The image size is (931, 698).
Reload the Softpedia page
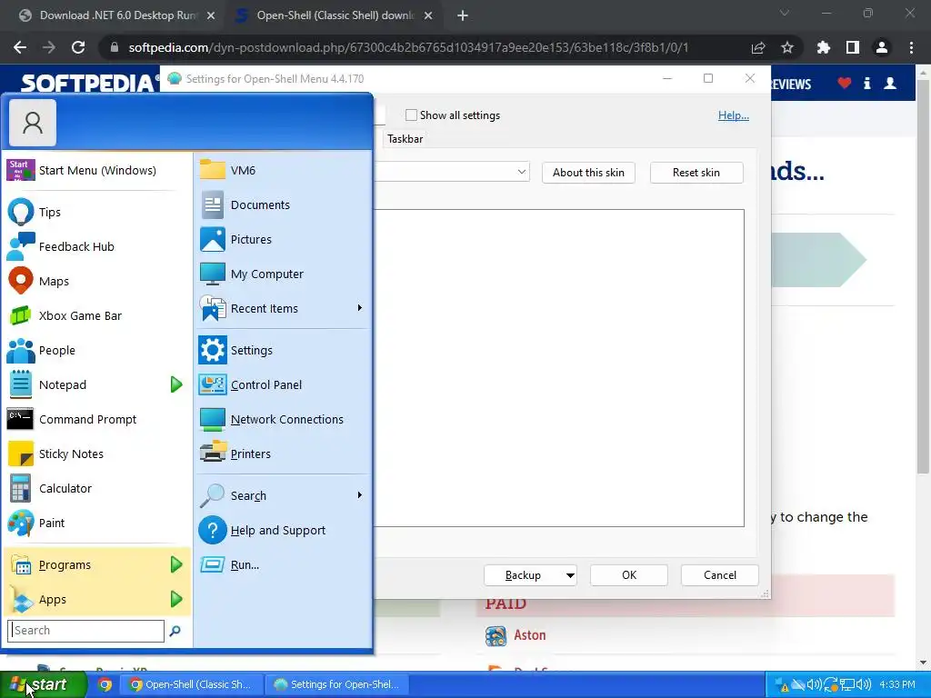[x=78, y=47]
